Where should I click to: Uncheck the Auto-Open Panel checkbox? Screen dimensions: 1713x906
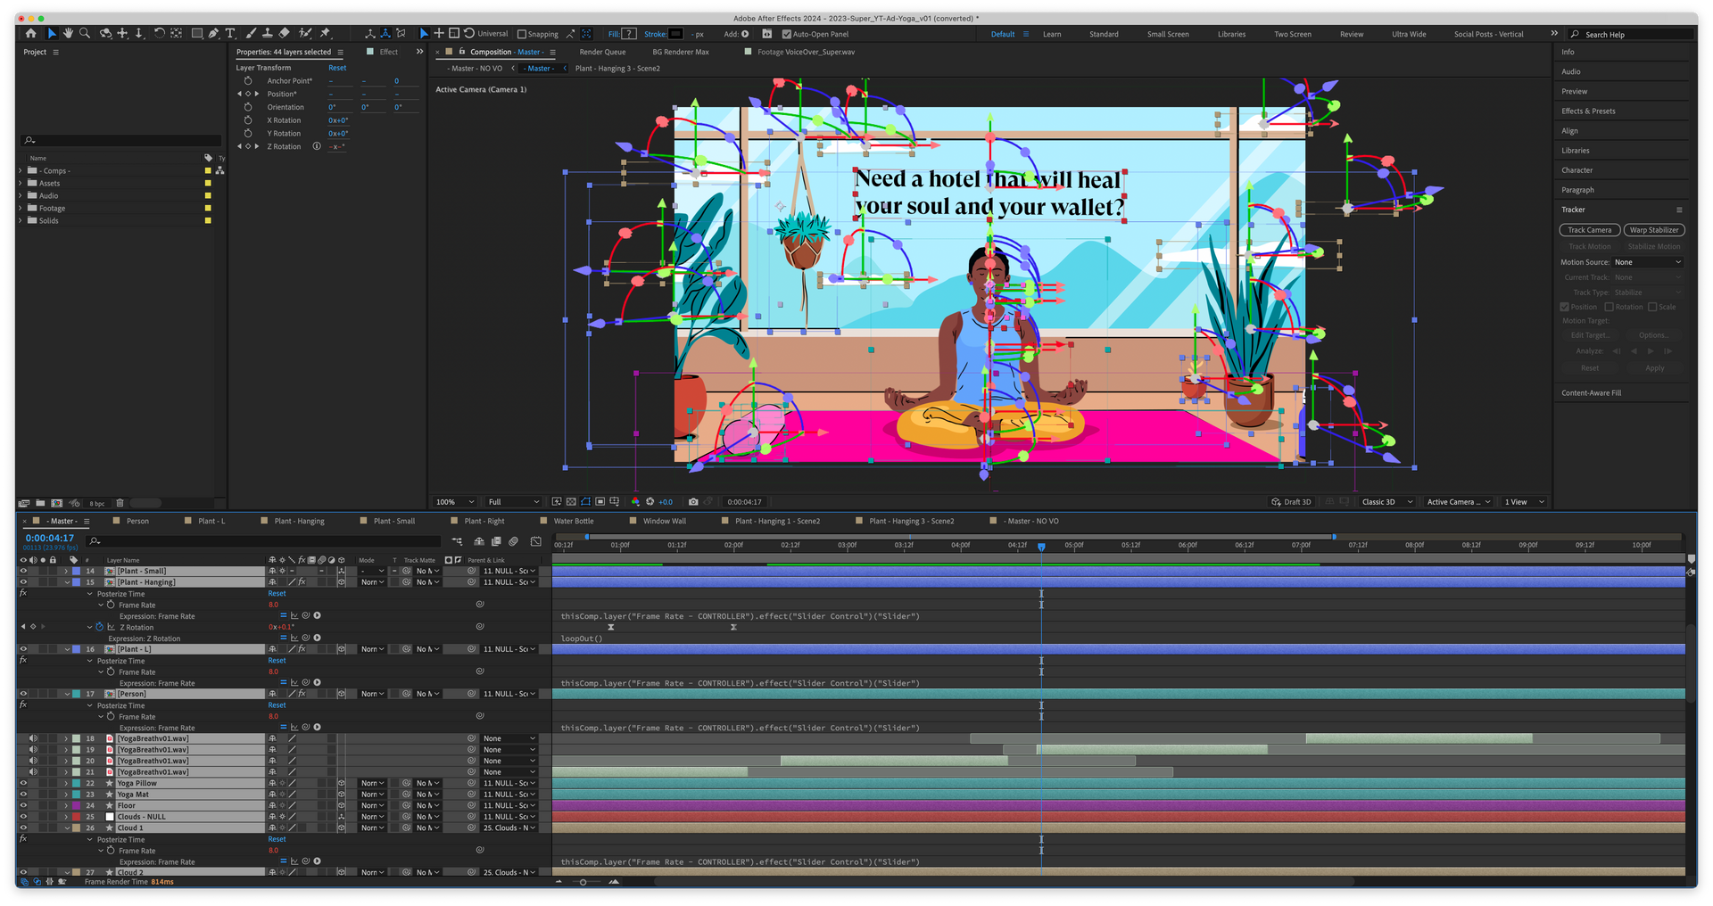coord(786,35)
